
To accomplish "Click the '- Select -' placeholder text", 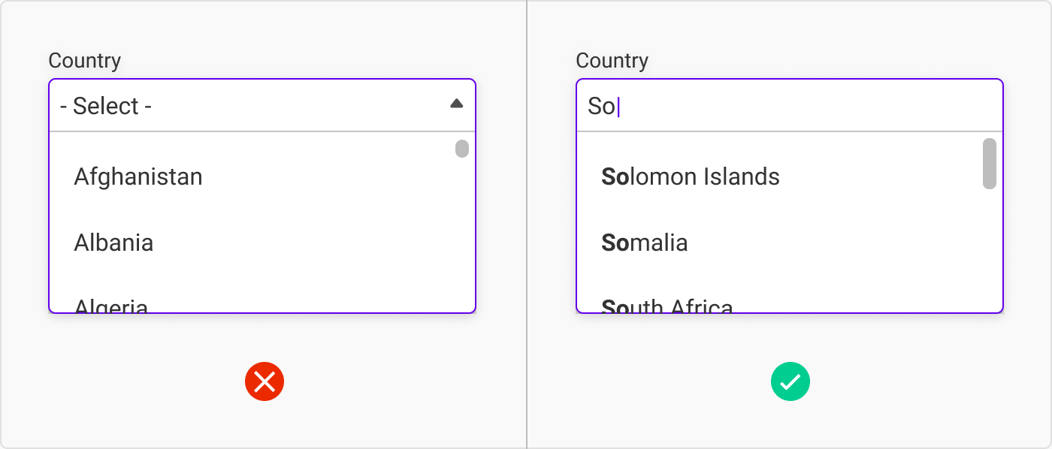I will [x=106, y=107].
